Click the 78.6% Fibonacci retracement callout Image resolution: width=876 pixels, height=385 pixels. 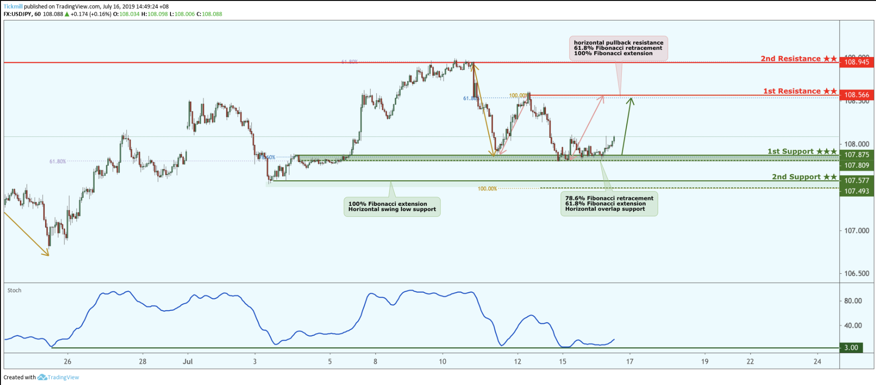[x=609, y=204]
